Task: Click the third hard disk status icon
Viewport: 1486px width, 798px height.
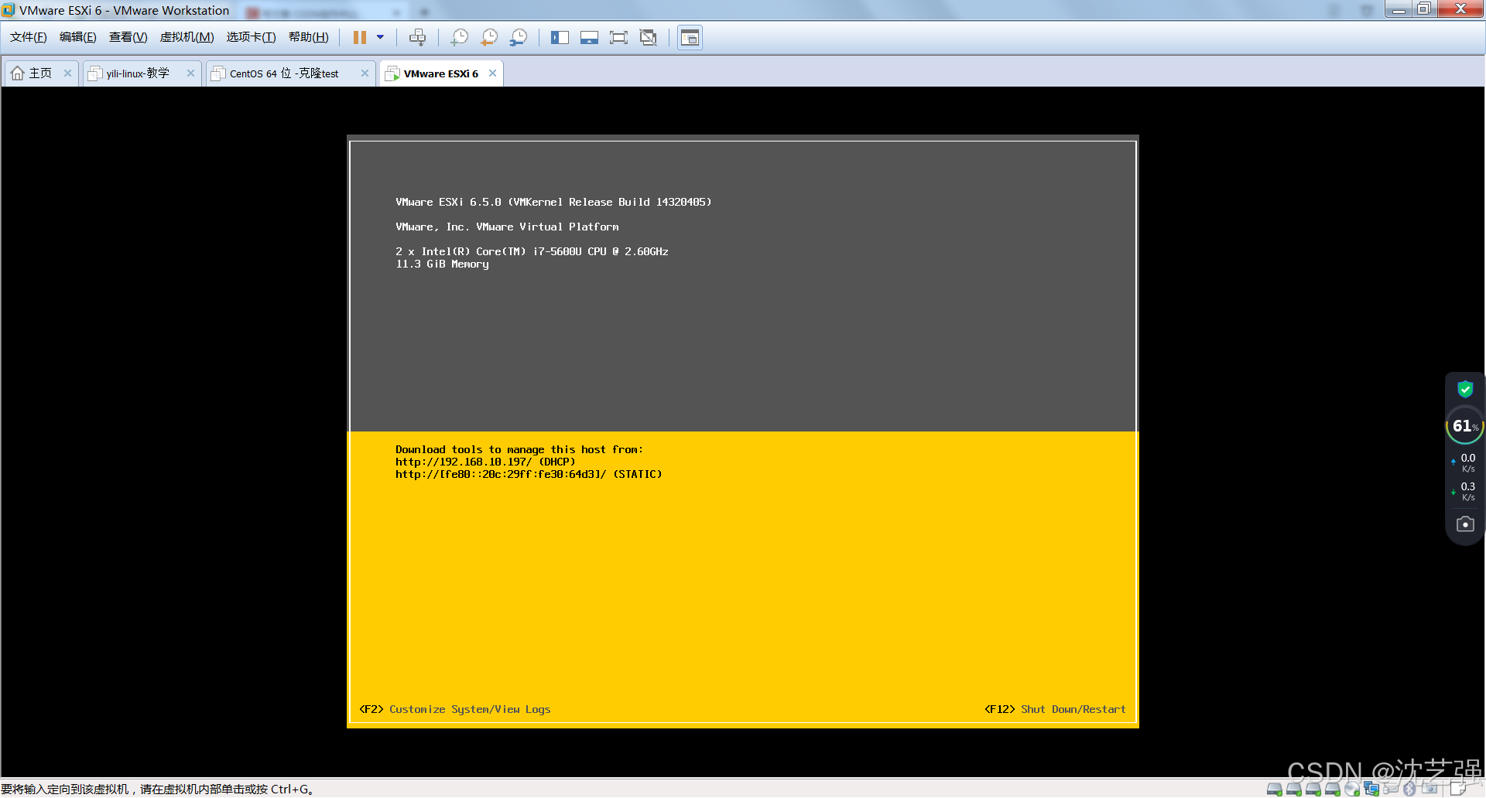Action: [x=1313, y=789]
